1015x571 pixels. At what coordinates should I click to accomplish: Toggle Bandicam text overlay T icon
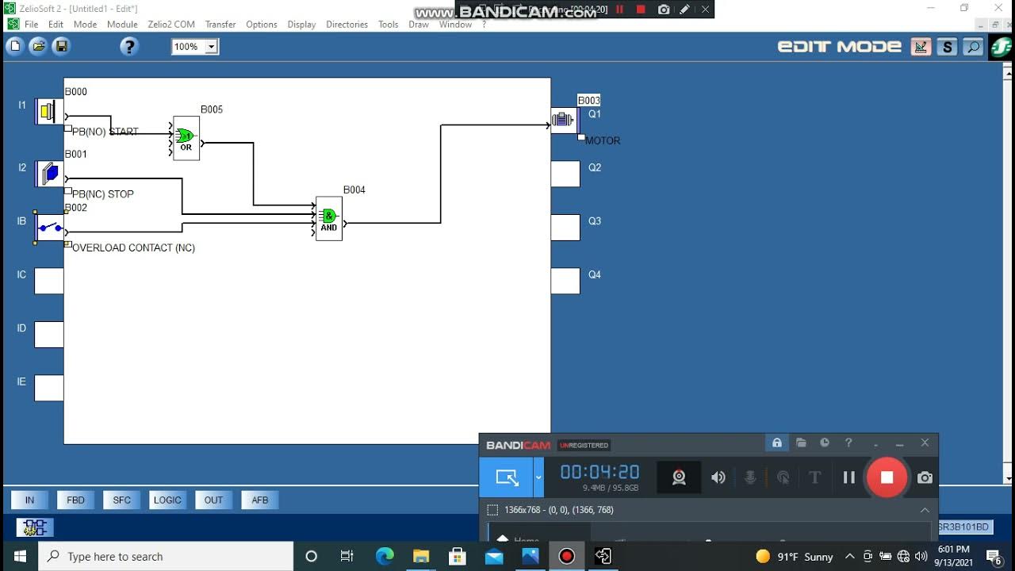pos(814,477)
